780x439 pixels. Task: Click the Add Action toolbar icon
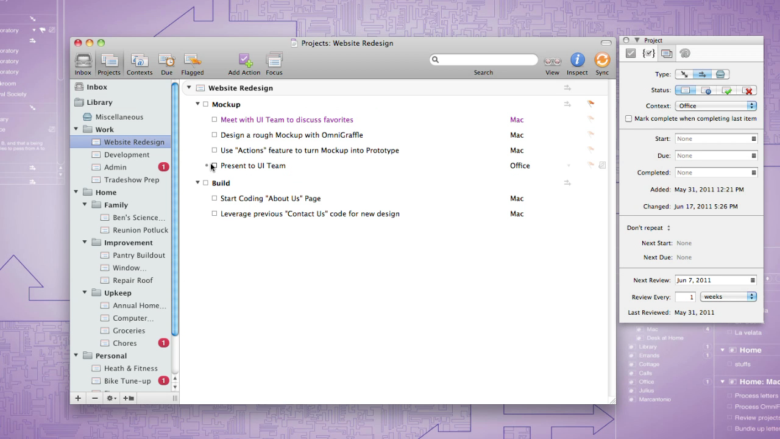[x=244, y=63]
